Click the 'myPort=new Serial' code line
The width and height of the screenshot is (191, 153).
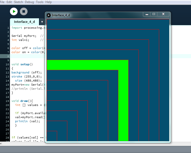pyautogui.click(x=28, y=85)
